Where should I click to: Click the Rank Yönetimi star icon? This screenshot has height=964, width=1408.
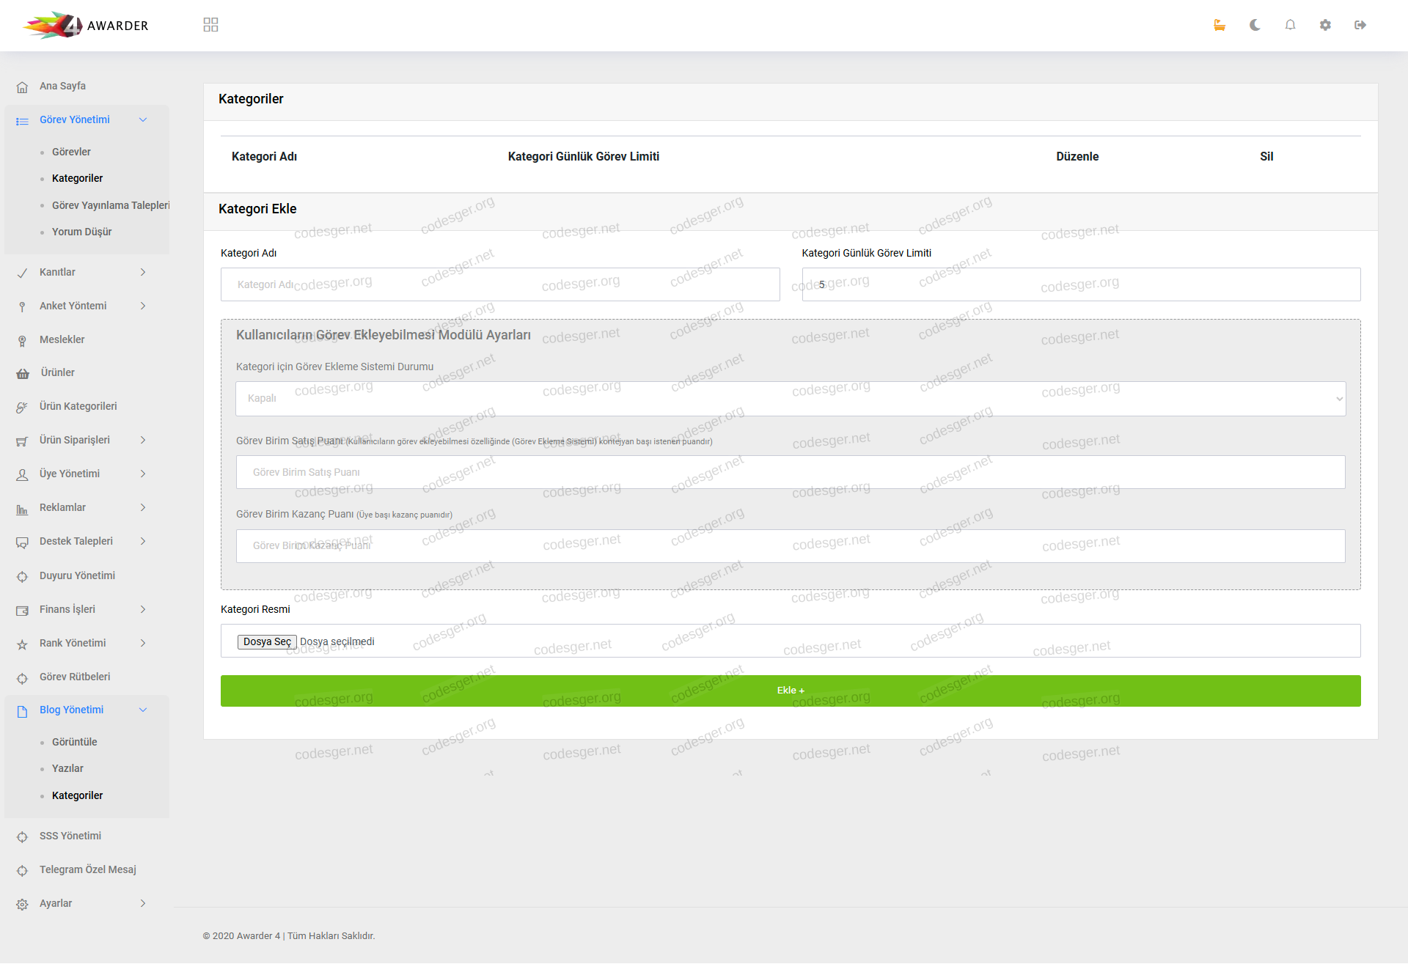tap(23, 644)
